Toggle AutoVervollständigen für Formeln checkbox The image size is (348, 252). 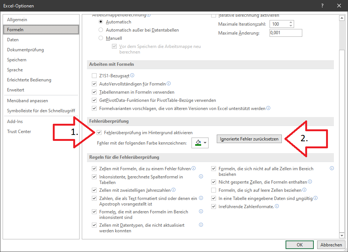(94, 84)
